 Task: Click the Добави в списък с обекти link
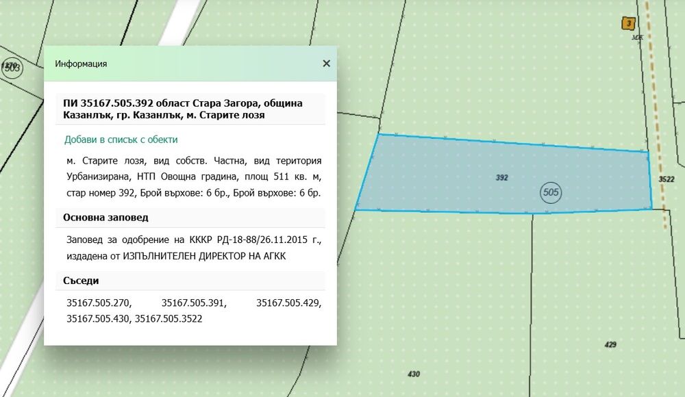[x=121, y=140]
